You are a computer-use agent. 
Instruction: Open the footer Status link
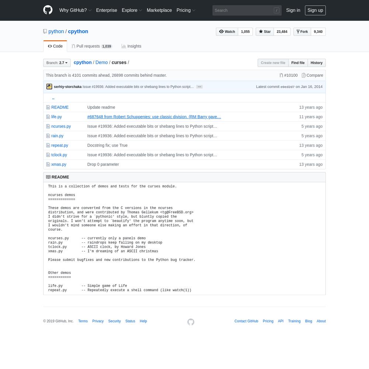point(130,321)
